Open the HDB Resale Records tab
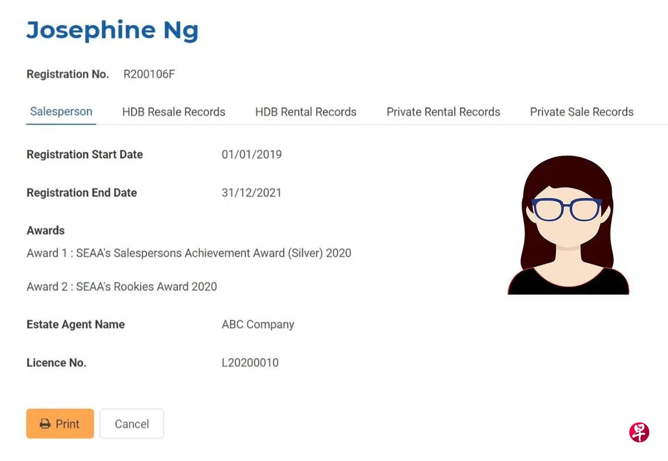 (x=173, y=112)
